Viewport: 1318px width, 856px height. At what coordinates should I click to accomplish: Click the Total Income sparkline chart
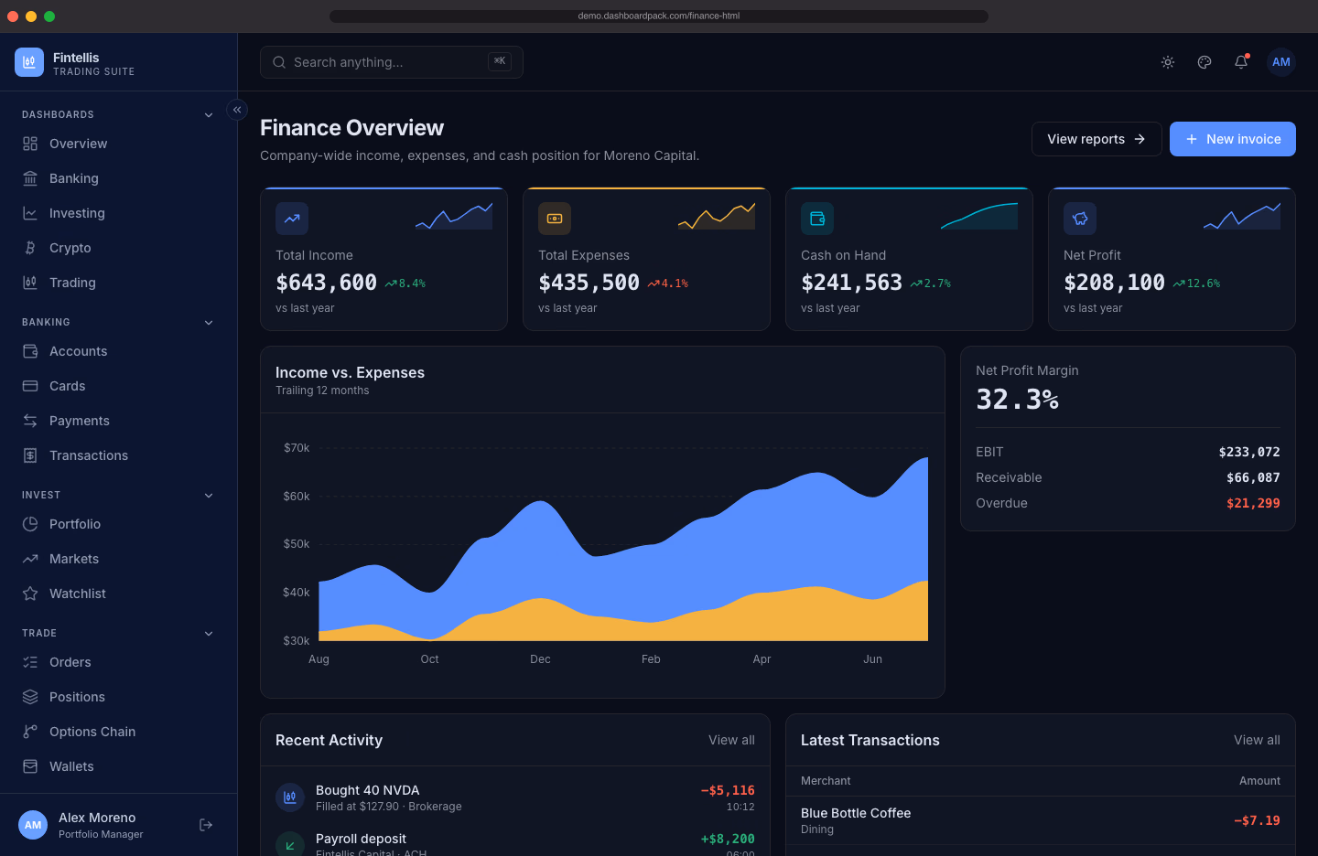click(454, 216)
